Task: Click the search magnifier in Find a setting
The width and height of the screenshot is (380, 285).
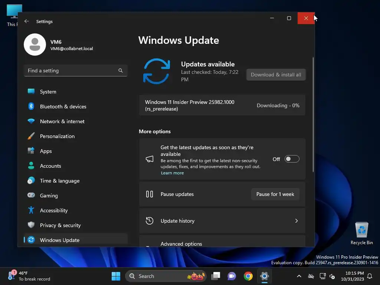Action: [x=121, y=71]
